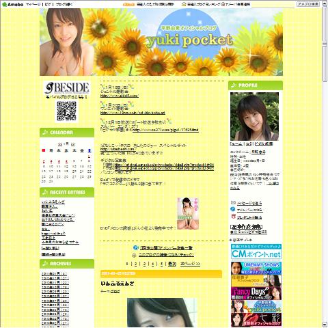Image resolution: width=328 pixels, height=328 pixels.
Task: Open the UMEMMY SHOWS blog banner
Action: [x=256, y=268]
